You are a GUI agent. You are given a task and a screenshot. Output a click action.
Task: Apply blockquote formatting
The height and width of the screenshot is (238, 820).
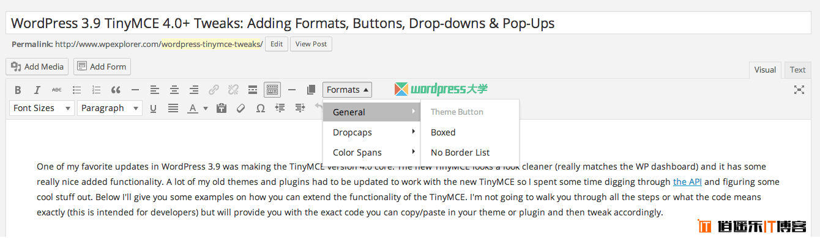pyautogui.click(x=116, y=90)
